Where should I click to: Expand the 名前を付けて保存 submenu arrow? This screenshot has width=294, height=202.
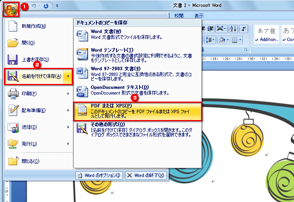point(68,76)
